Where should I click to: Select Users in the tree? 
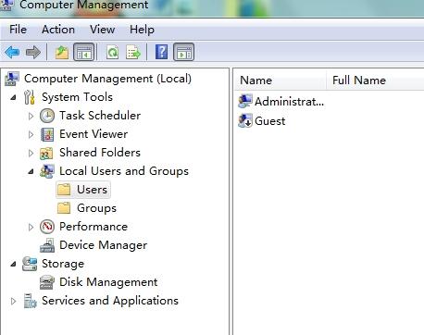92,190
